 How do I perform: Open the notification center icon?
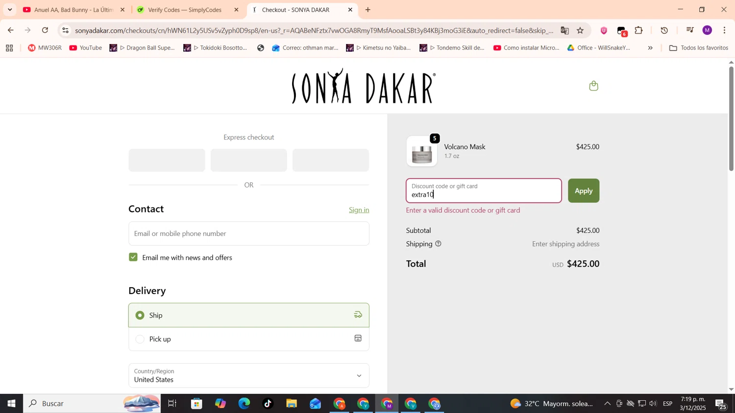click(x=721, y=404)
